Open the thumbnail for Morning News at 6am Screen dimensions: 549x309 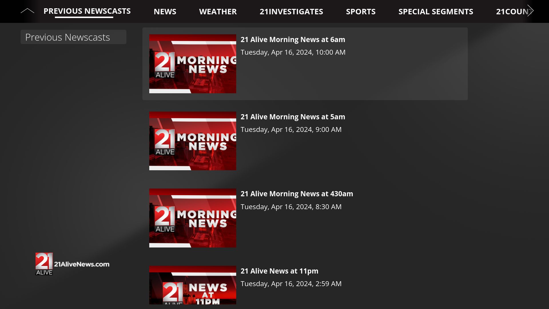(192, 64)
